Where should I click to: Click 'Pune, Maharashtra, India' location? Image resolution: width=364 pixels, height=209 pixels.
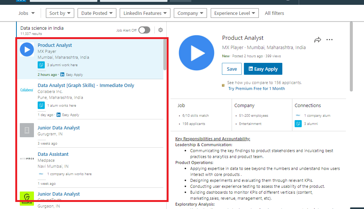coord(60,97)
